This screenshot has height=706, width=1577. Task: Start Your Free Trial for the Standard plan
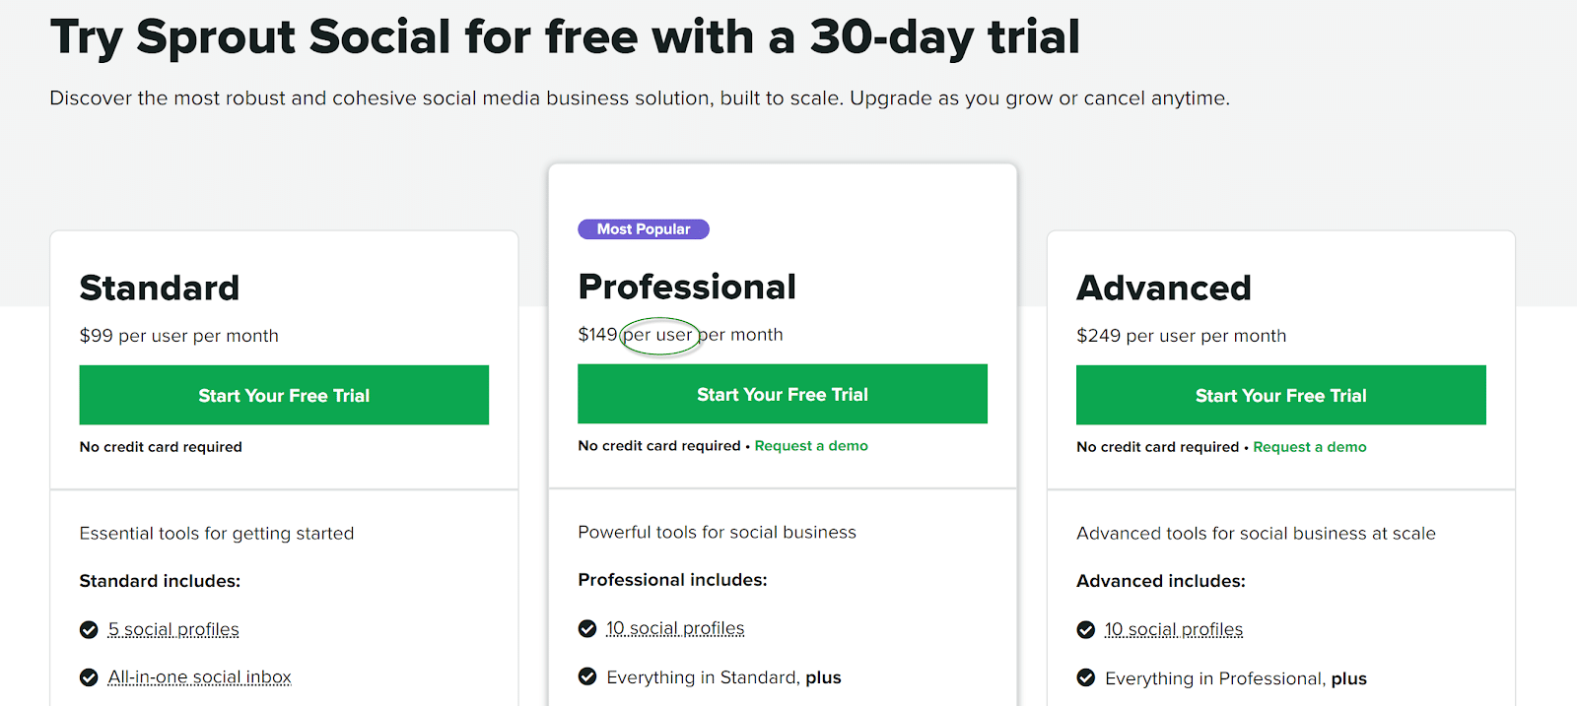pos(283,395)
